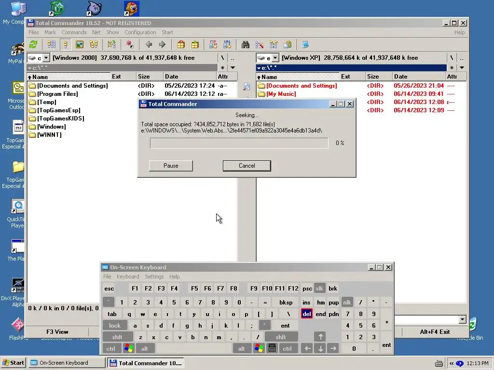Toggle the right alt key on On-Screen Keyboard

click(x=241, y=349)
